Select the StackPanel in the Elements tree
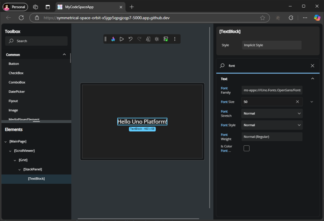Viewport: 324px width, 221px height. coord(33,169)
